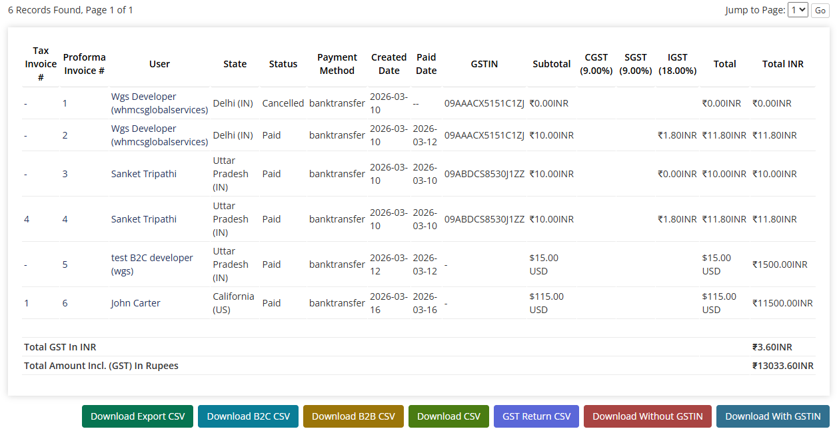
Task: Click the Go button
Action: pyautogui.click(x=820, y=11)
